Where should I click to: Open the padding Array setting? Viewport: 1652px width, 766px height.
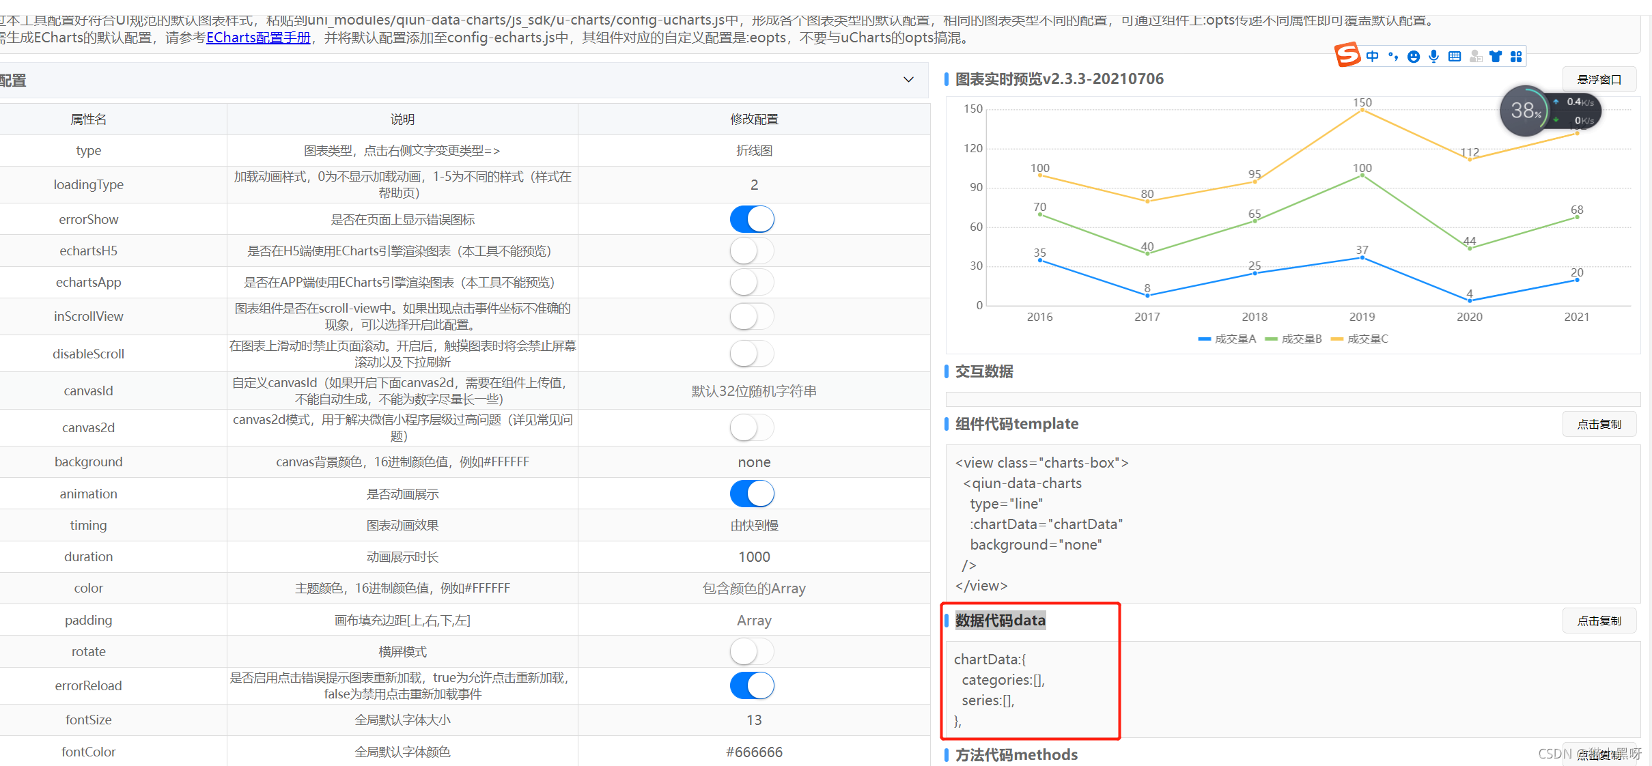754,621
